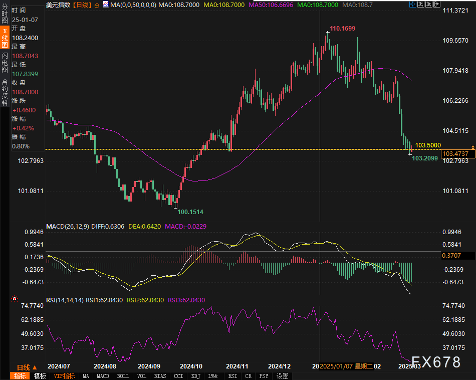Select the K线图 side tab
This screenshot has height=380, width=476.
[5, 38]
